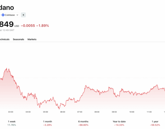This screenshot has width=165, height=129.
Task: Open the Markets tab
Action: point(32,39)
